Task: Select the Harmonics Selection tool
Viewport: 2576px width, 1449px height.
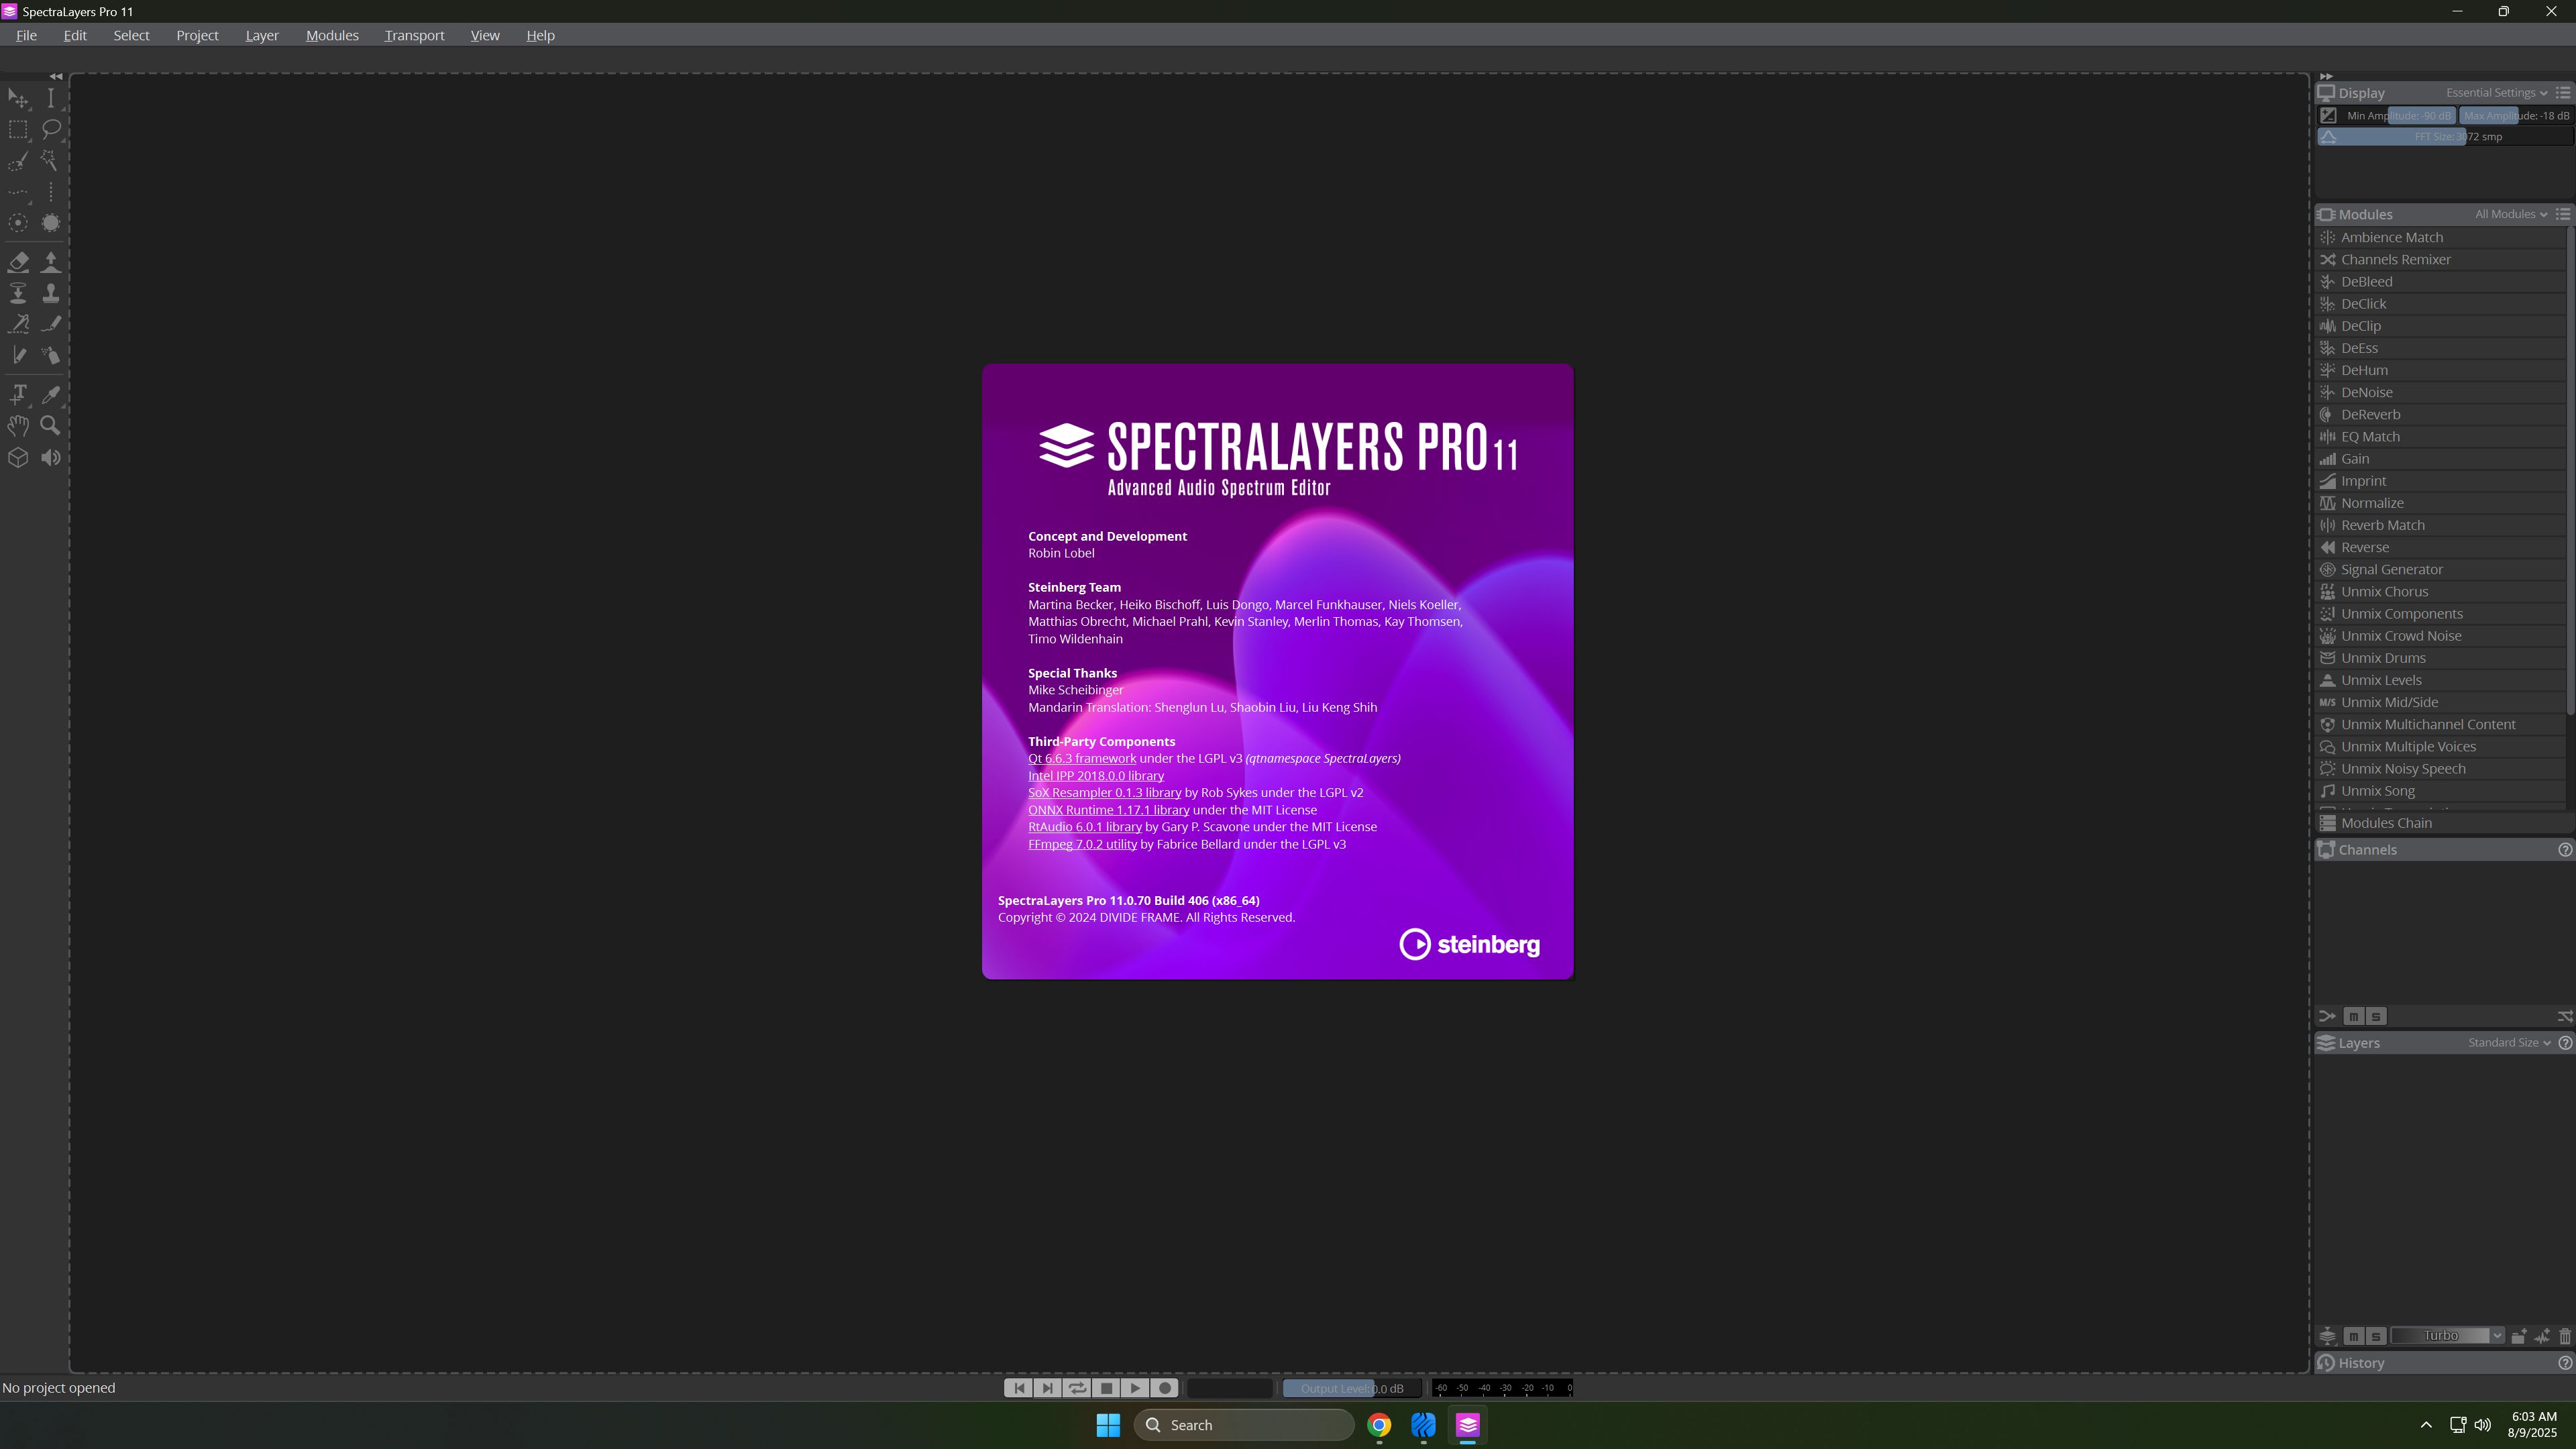Action: click(18, 223)
